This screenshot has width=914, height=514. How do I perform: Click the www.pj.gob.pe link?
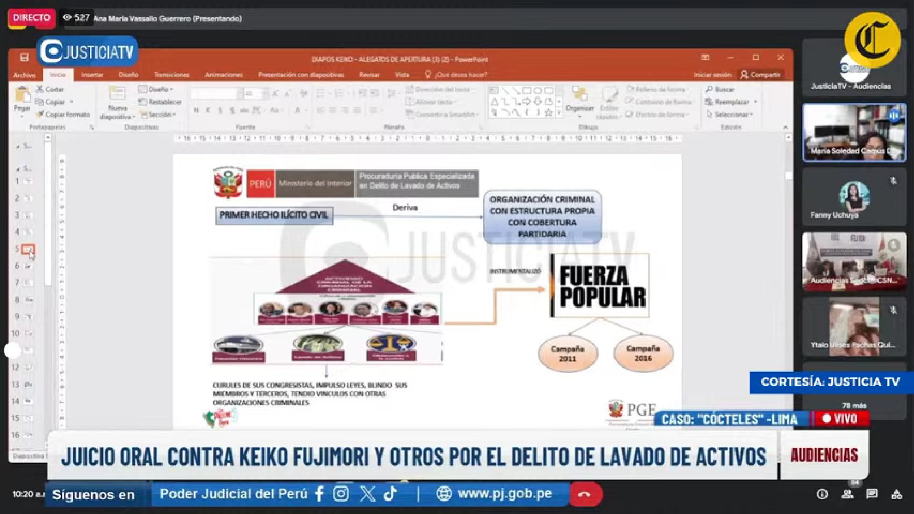click(x=504, y=494)
